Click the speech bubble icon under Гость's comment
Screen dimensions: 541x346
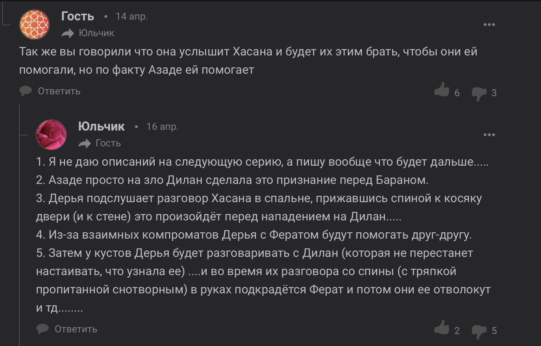coord(26,91)
